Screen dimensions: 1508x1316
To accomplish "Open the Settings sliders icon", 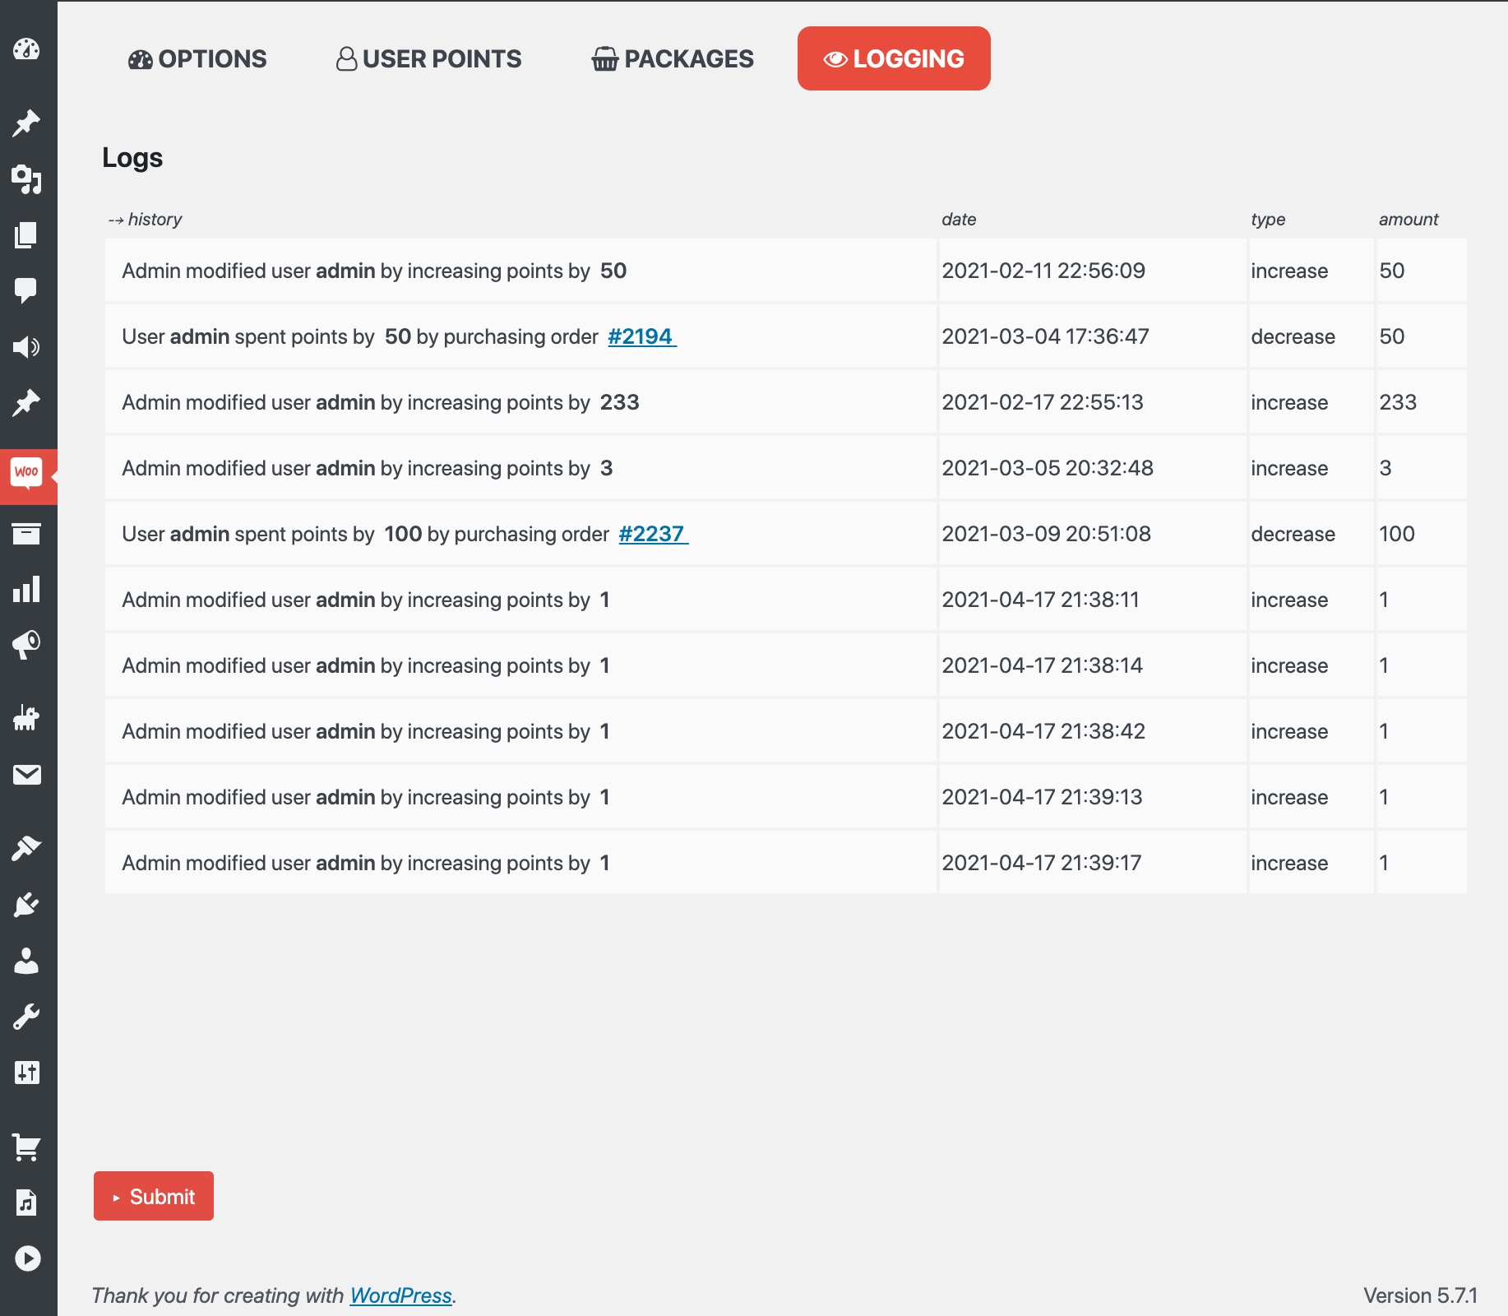I will click(26, 1073).
